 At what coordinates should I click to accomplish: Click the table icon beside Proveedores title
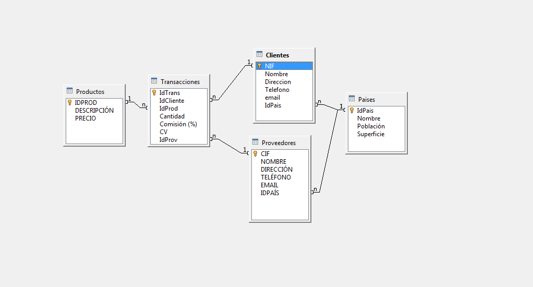(x=255, y=142)
